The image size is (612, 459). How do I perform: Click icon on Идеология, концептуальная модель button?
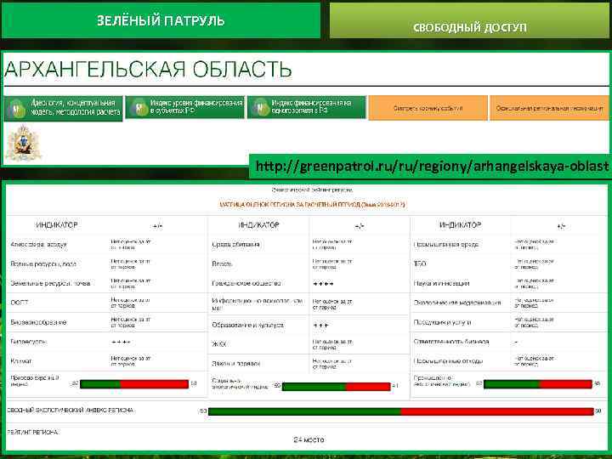point(17,109)
